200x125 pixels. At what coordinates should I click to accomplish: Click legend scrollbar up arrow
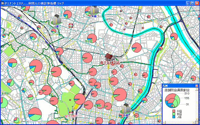197,89
